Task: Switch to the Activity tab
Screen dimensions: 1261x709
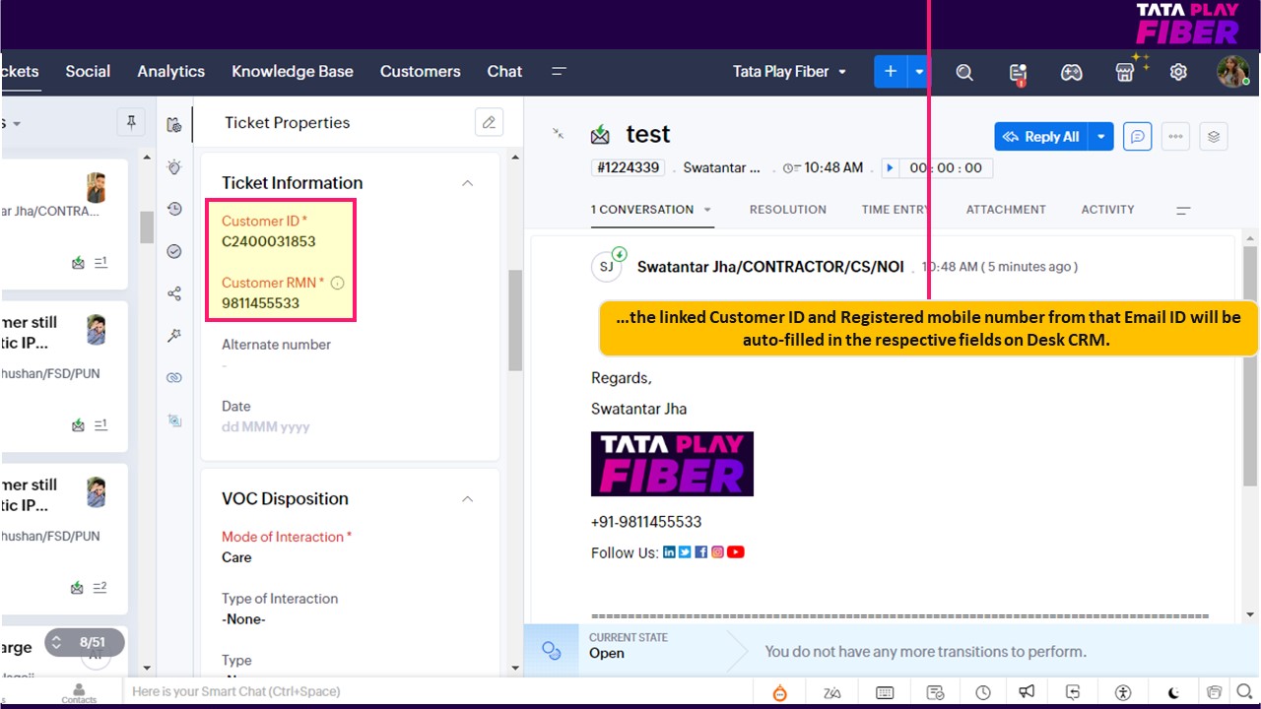Action: (1108, 210)
